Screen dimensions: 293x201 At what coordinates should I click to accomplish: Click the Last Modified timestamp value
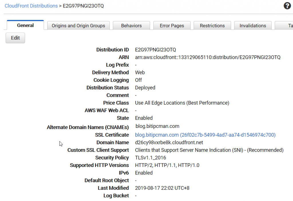(162, 188)
